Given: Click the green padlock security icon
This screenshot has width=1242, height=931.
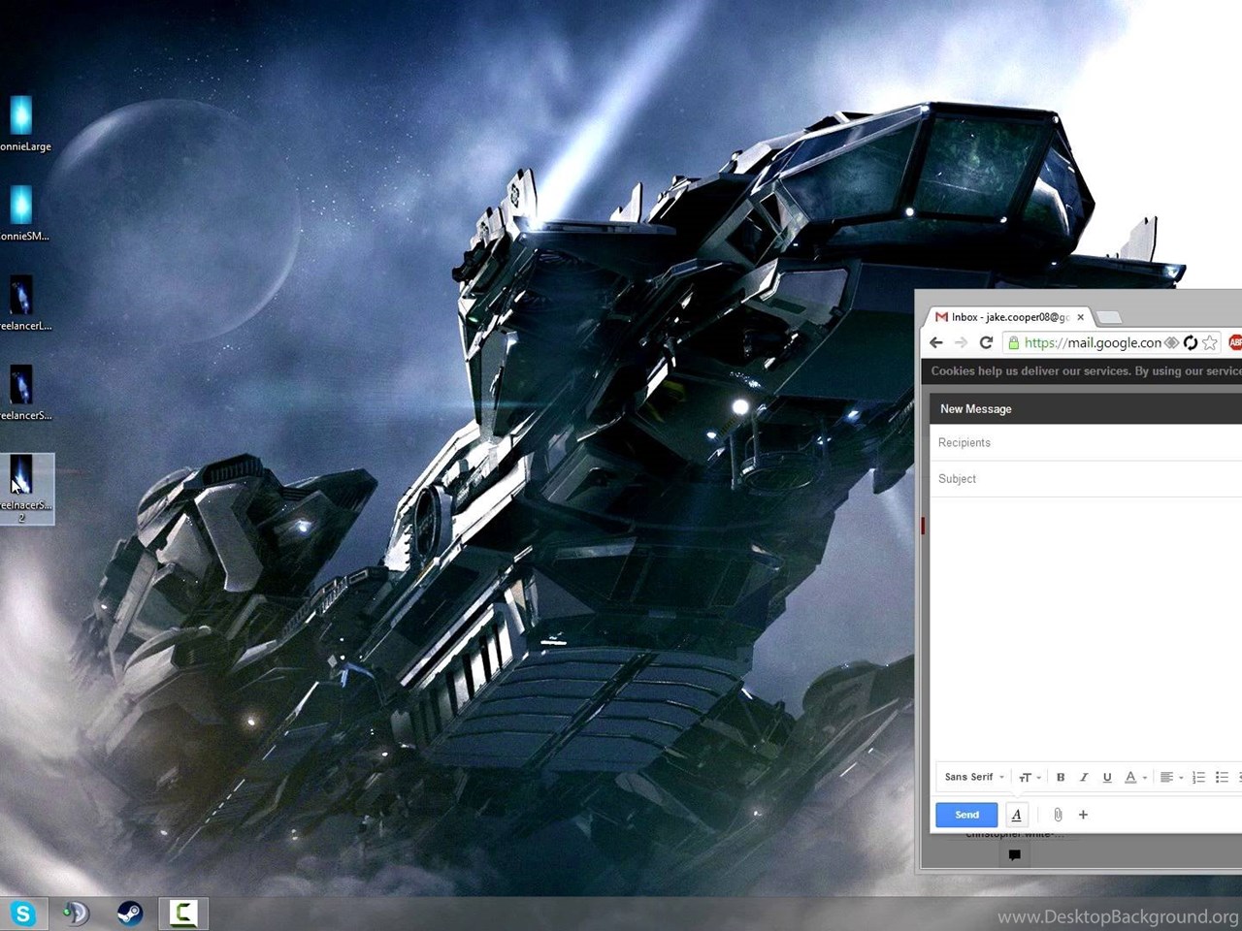Looking at the screenshot, I should tap(1013, 342).
